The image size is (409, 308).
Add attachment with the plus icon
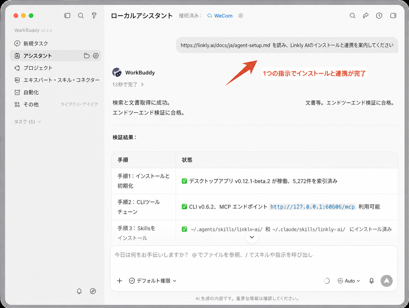click(x=120, y=281)
